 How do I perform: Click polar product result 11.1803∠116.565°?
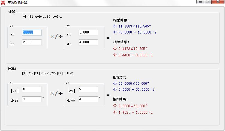[134, 26]
